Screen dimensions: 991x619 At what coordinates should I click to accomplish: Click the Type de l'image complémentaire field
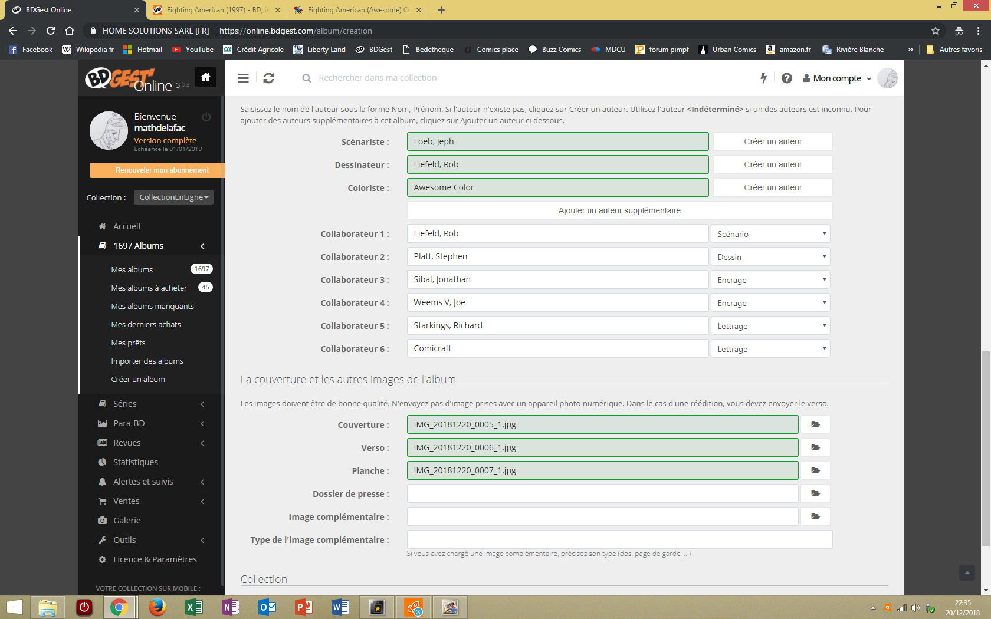(x=619, y=539)
